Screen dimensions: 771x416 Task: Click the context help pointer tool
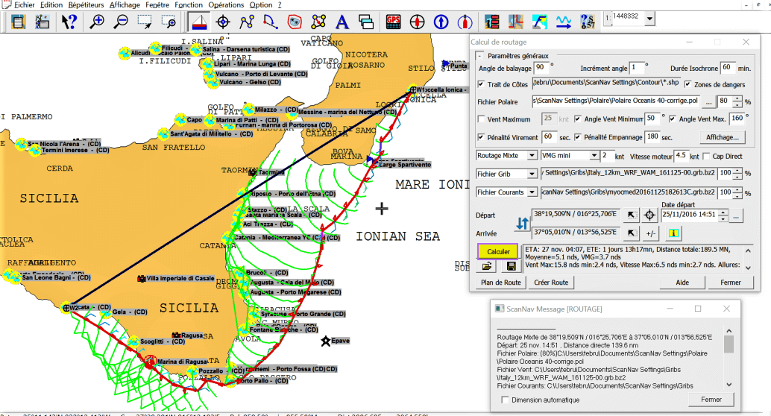(x=69, y=22)
